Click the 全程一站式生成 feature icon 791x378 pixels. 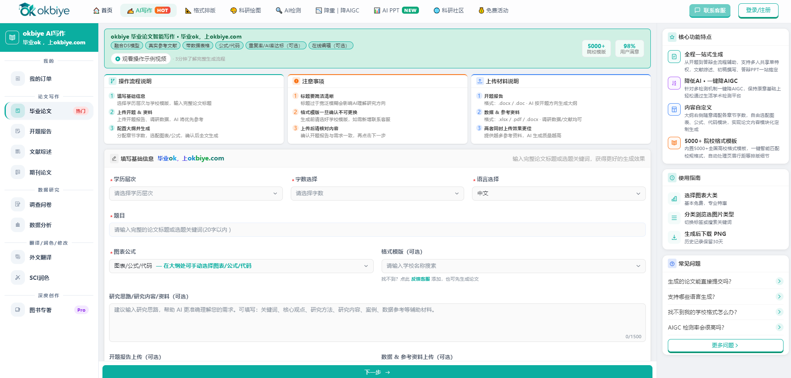[674, 56]
